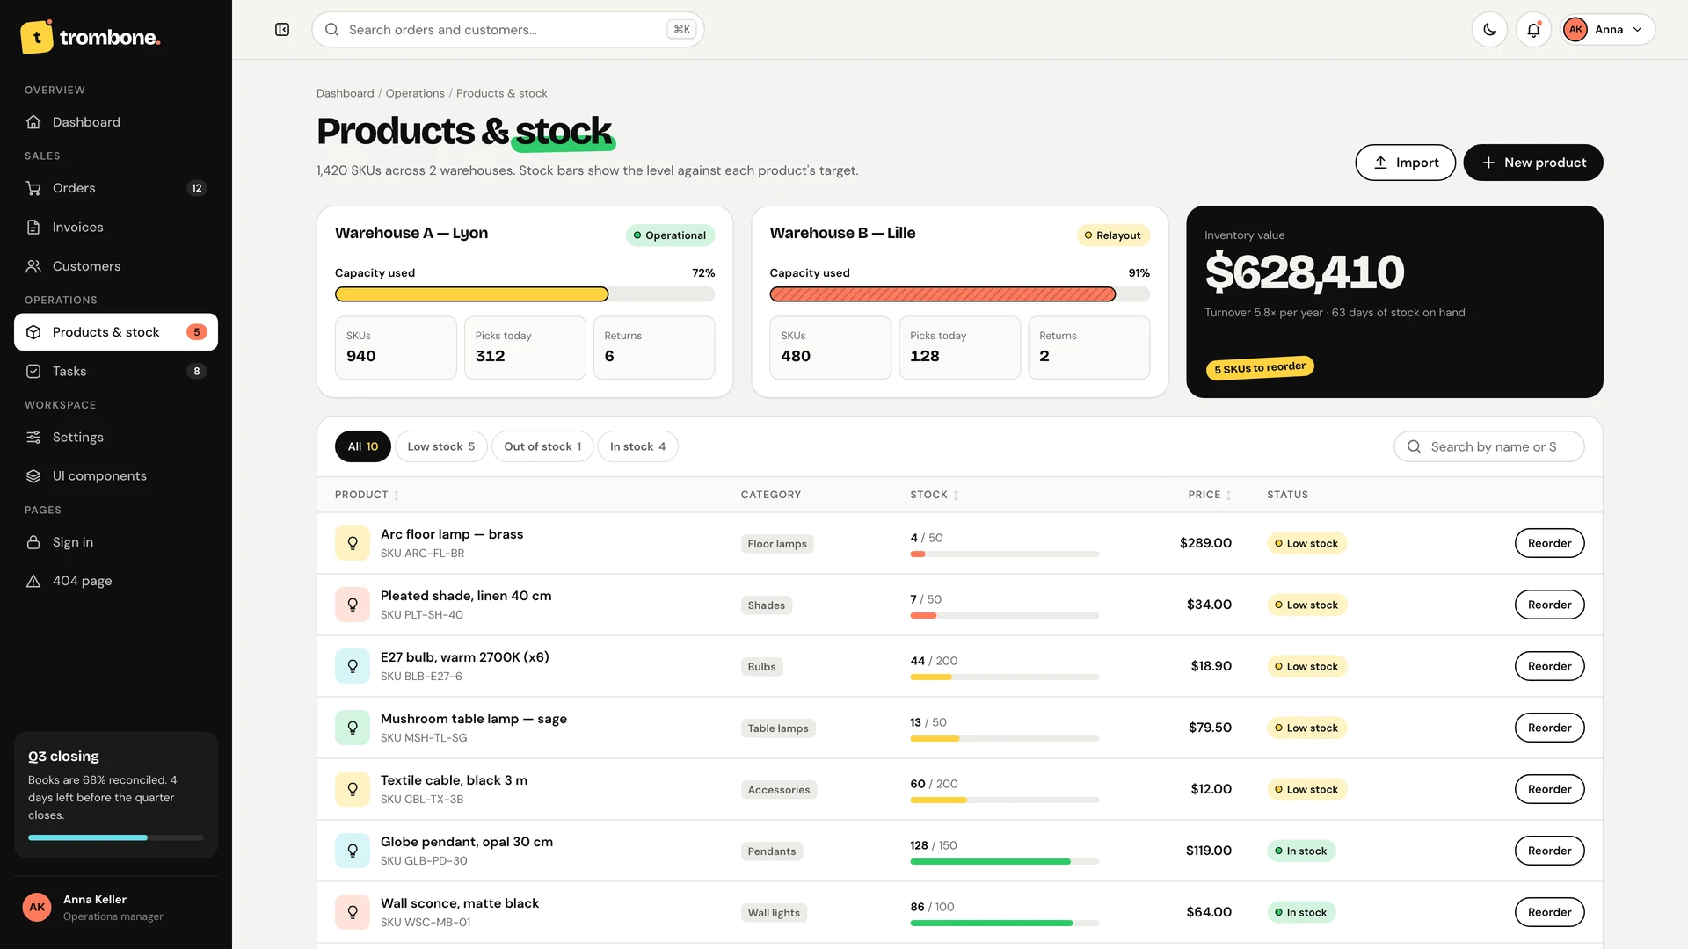This screenshot has height=949, width=1688.
Task: Click the Wall sconce product icon
Action: pos(353,912)
